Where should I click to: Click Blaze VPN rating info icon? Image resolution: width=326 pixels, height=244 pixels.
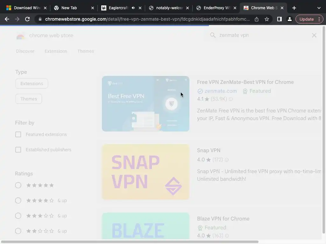click(x=227, y=236)
